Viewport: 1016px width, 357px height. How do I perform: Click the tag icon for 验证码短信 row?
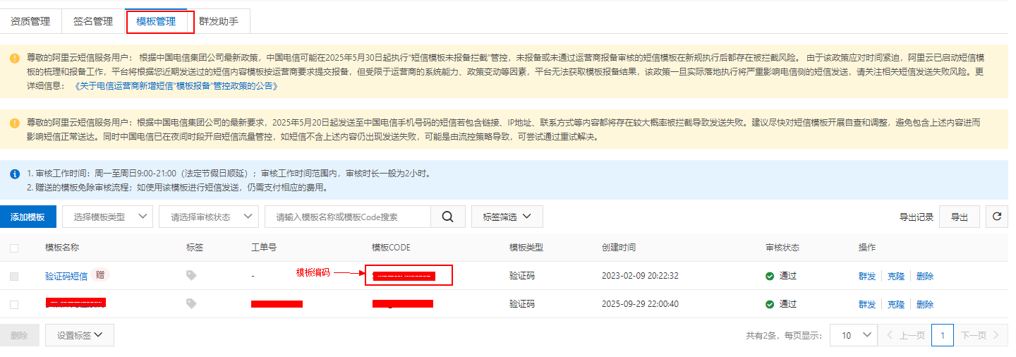pyautogui.click(x=191, y=276)
